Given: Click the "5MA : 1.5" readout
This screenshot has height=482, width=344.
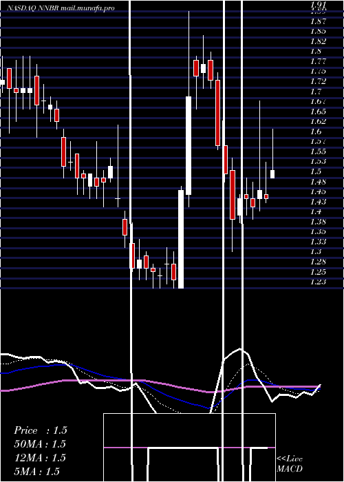Looking at the screenshot, I should (x=37, y=471).
